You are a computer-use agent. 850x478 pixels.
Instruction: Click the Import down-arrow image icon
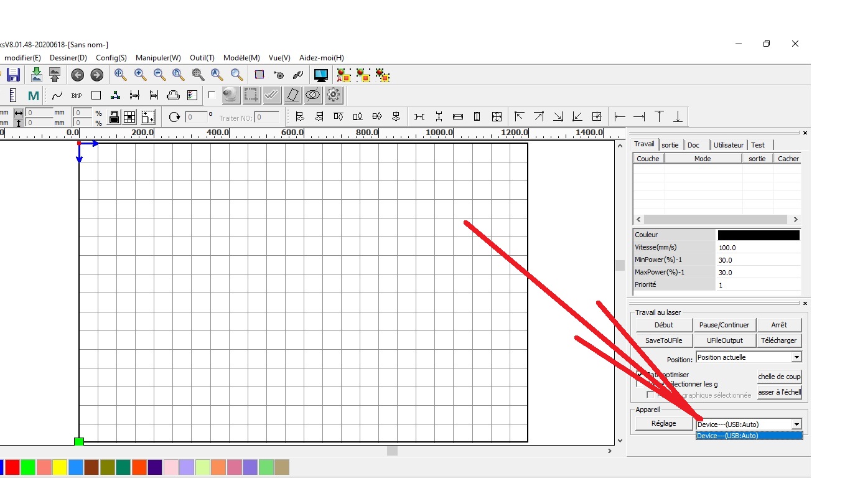click(37, 75)
